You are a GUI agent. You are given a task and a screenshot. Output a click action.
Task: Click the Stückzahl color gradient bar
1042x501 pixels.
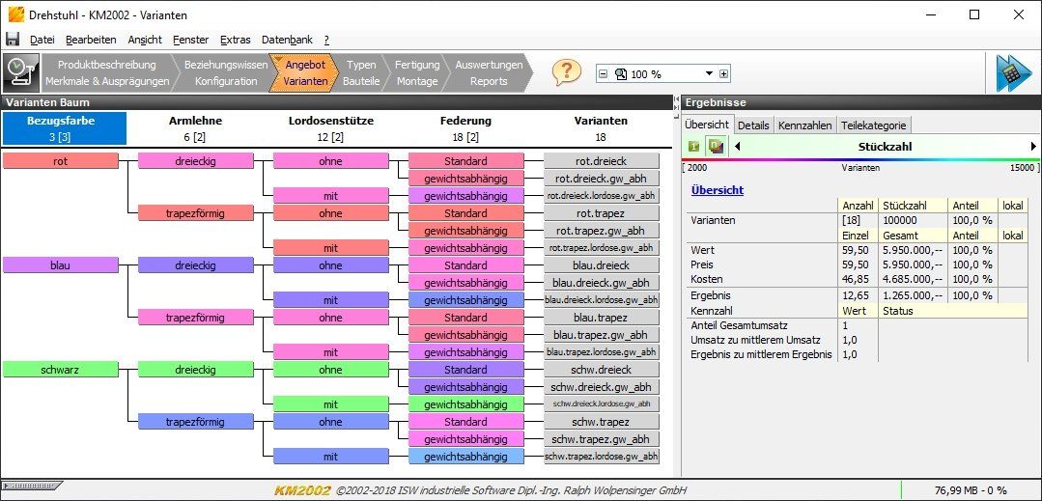pyautogui.click(x=859, y=160)
